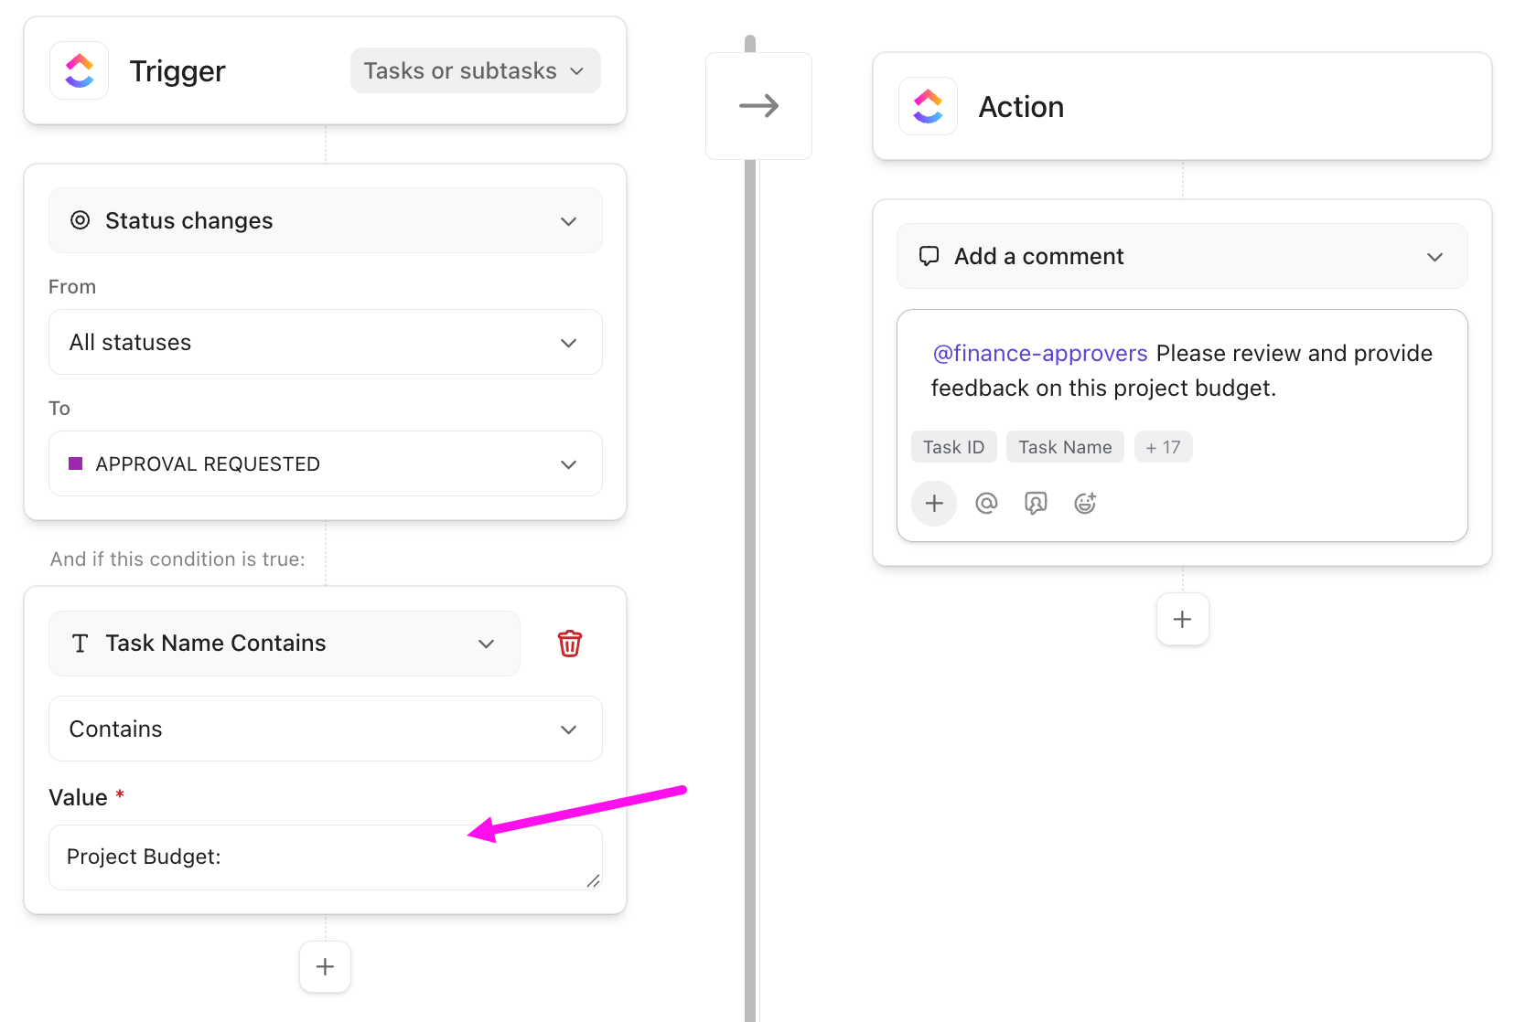Click the @ mention icon in comment
The height and width of the screenshot is (1022, 1515).
pyautogui.click(x=986, y=503)
